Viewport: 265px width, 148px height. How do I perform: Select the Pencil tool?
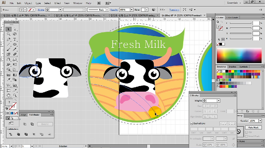pyautogui.click(x=15, y=49)
